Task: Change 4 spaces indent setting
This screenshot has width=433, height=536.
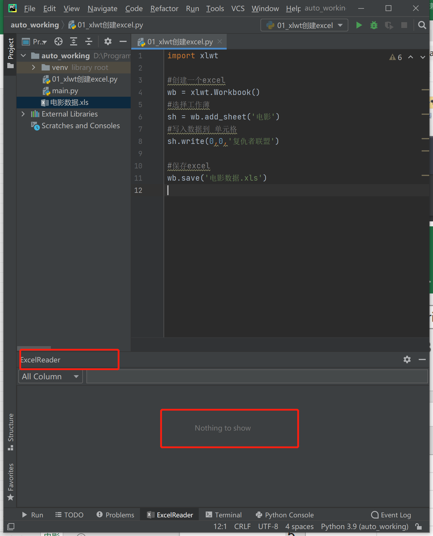Action: 299,526
